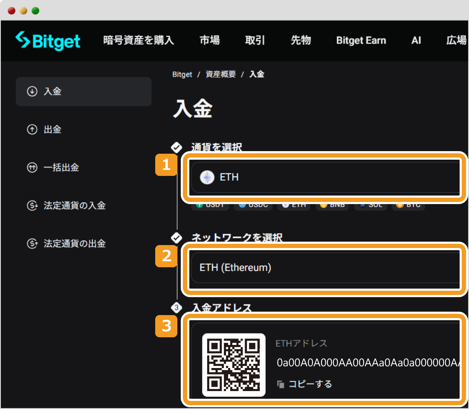Click the macOS minimize window button
This screenshot has height=409, width=469.
(23, 11)
